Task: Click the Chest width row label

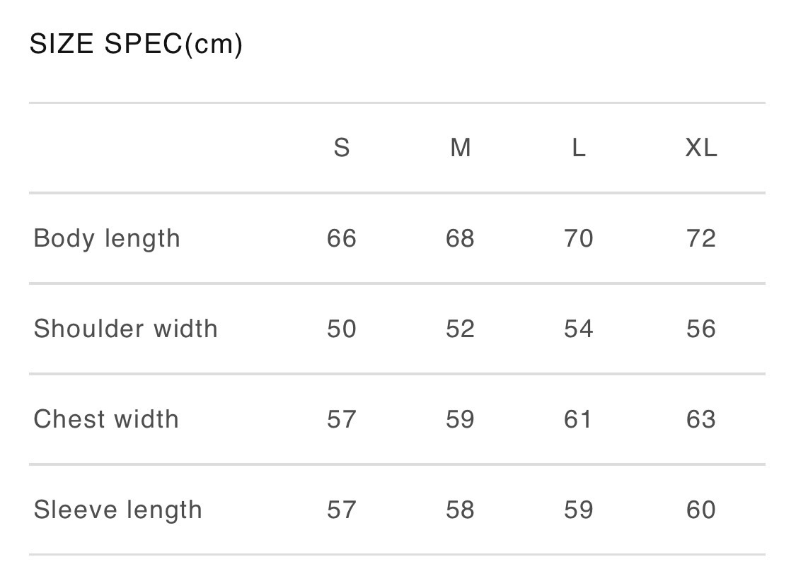Action: point(106,420)
